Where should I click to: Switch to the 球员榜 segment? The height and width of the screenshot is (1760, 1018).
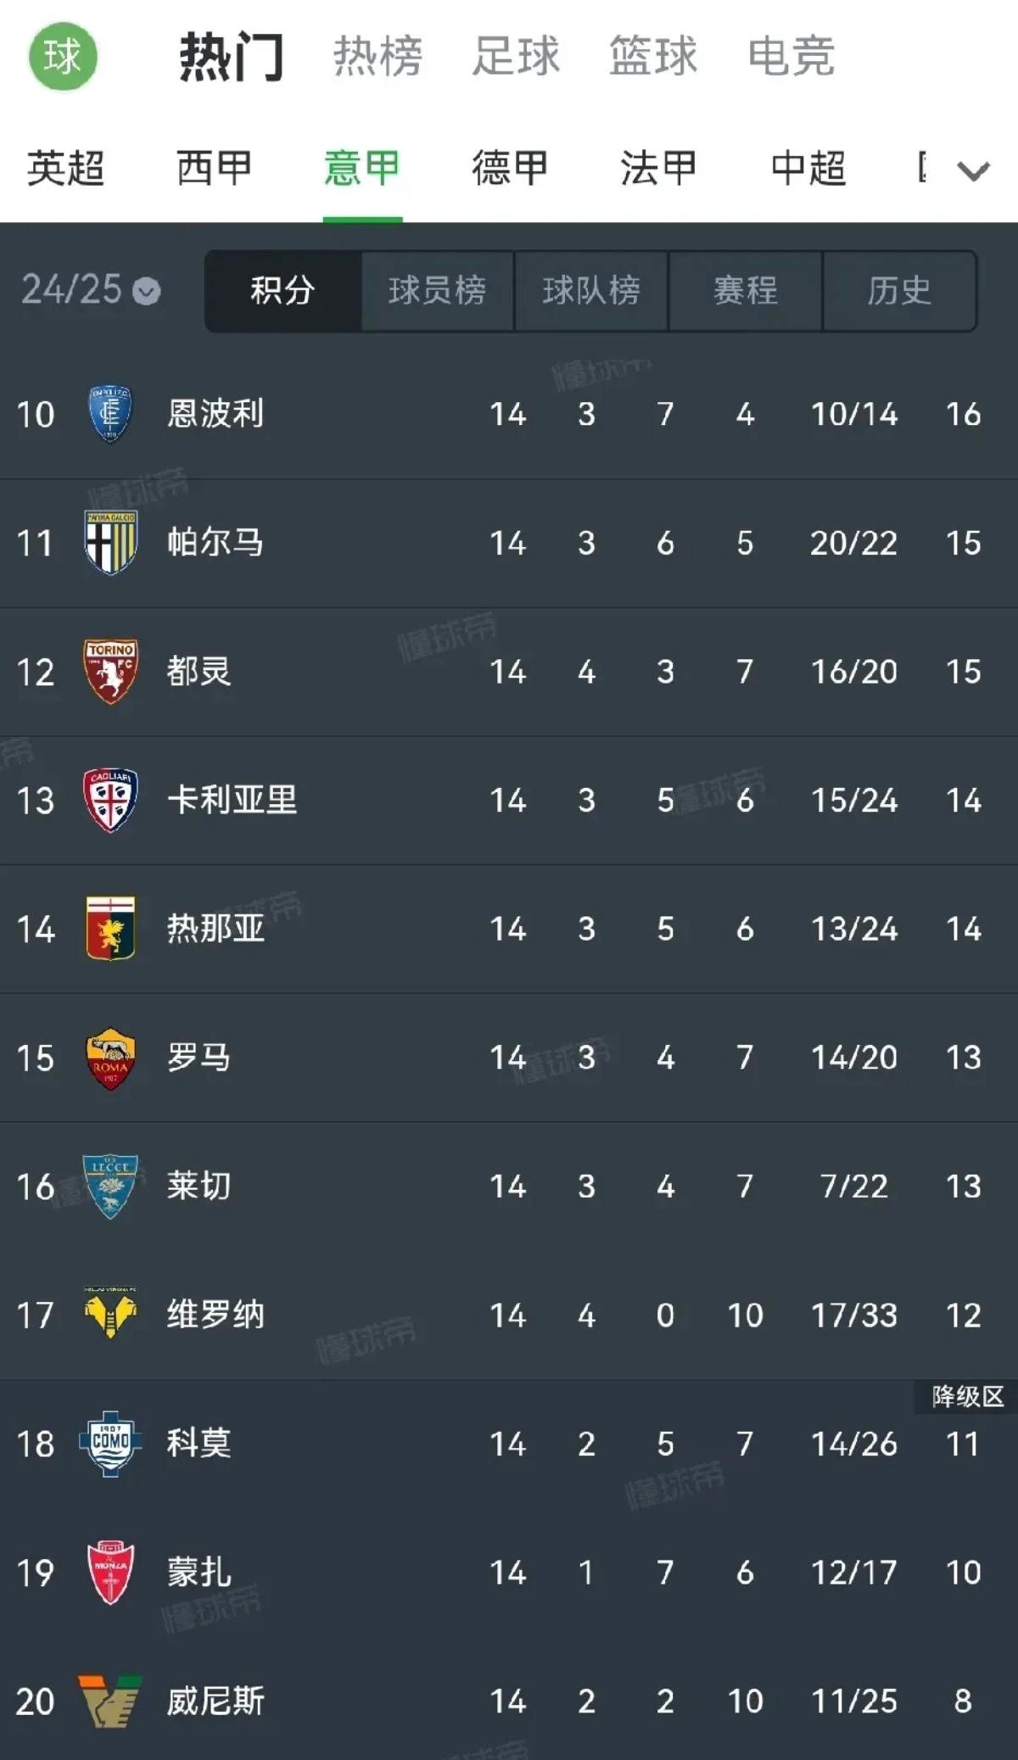click(437, 291)
